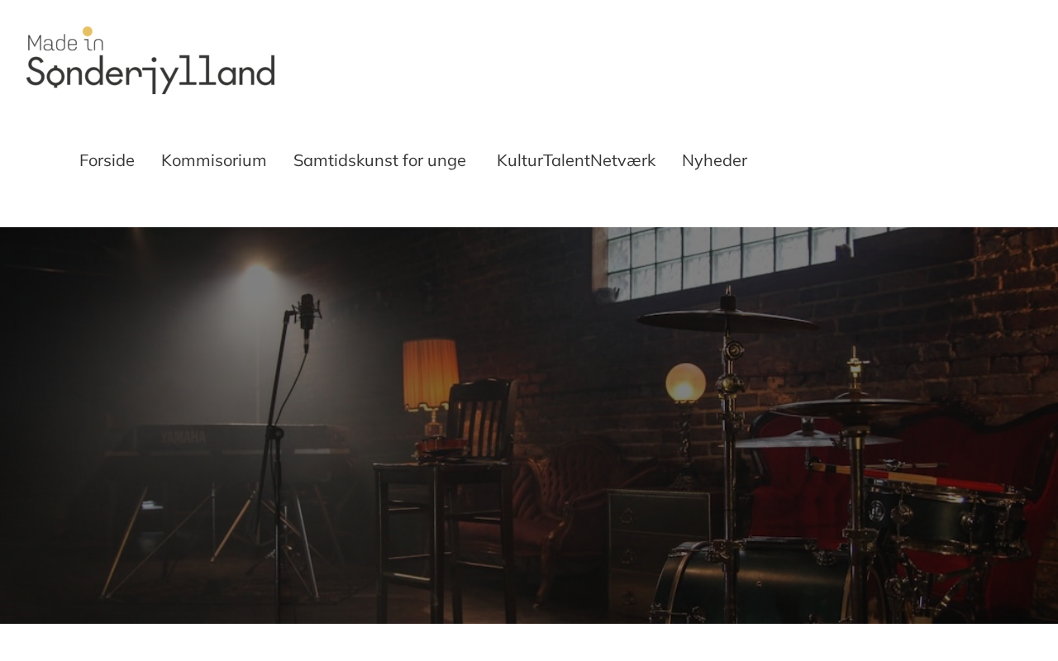Go to the Forside page

click(107, 160)
